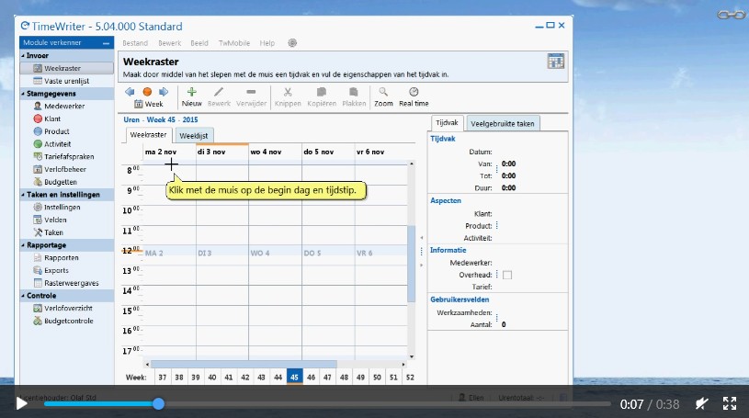Open Medewerker in the module explorer
Image resolution: width=749 pixels, height=418 pixels.
[63, 106]
